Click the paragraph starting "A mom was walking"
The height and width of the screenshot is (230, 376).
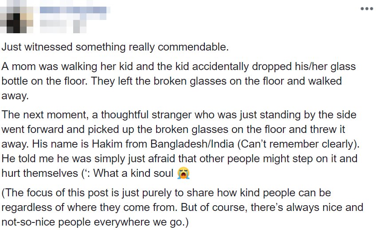pos(177,82)
